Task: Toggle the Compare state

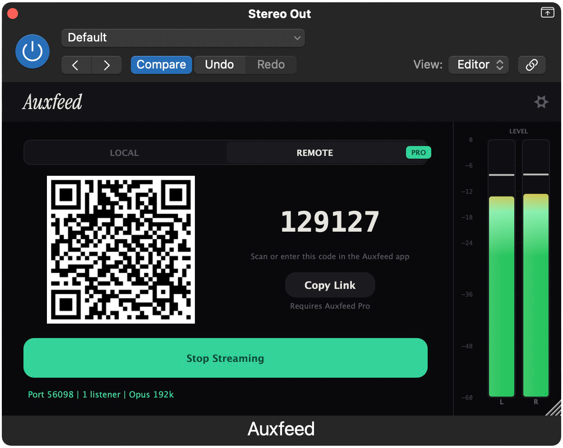Action: coord(161,64)
